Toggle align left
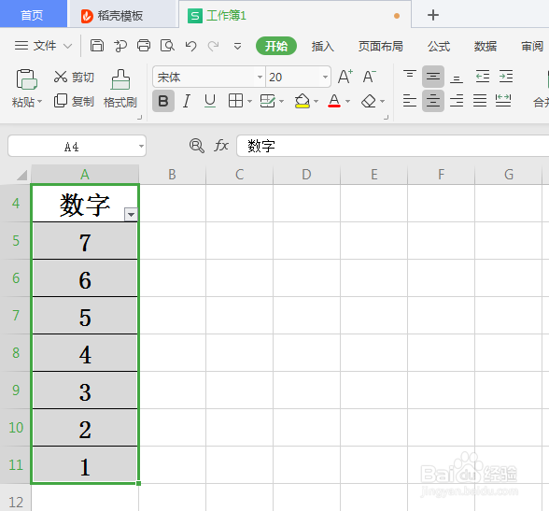The image size is (549, 511). click(x=410, y=101)
